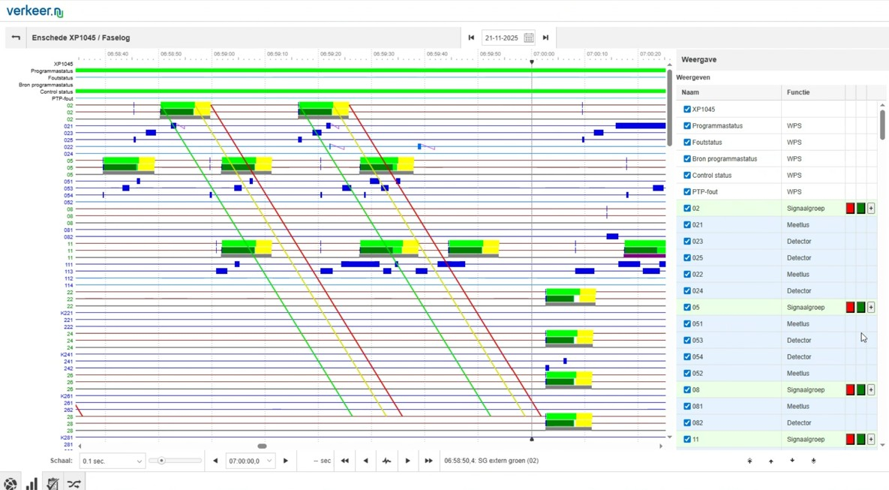Click the shuffle arrows icon at bottom left
This screenshot has width=889, height=490.
coord(74,484)
